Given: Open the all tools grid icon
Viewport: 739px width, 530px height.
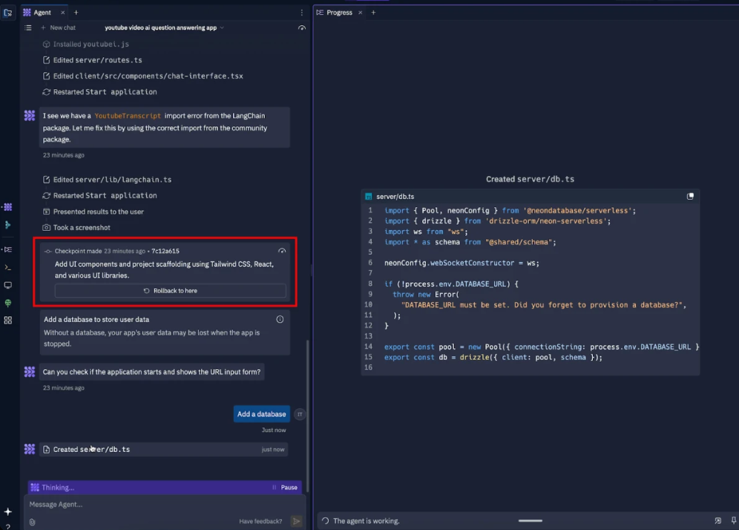Looking at the screenshot, I should [8, 320].
